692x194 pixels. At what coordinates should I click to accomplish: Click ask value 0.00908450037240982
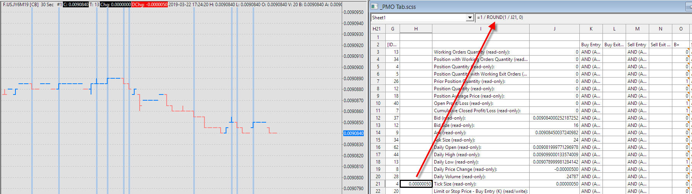click(x=554, y=133)
